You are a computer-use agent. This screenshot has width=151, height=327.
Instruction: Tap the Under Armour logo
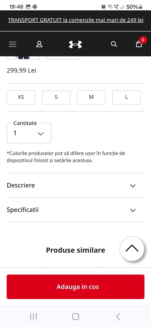click(75, 44)
